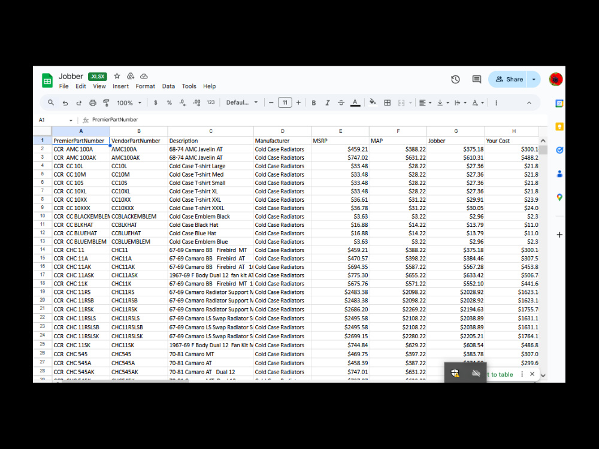Undo the last action
Image resolution: width=599 pixels, height=449 pixels.
click(65, 103)
